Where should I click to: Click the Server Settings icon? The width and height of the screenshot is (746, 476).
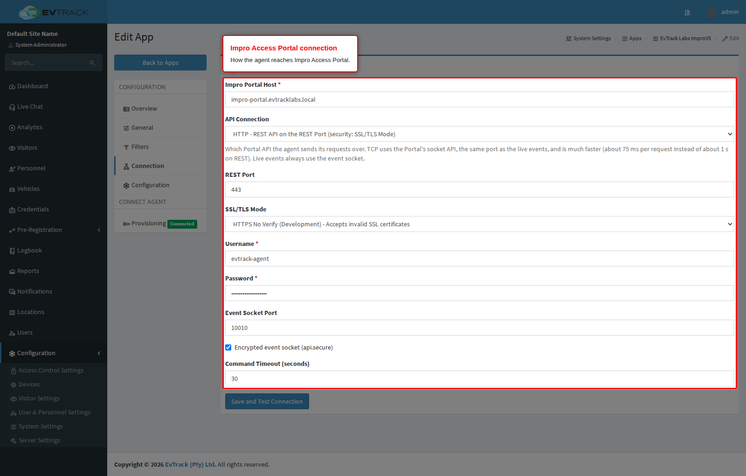[x=14, y=441]
